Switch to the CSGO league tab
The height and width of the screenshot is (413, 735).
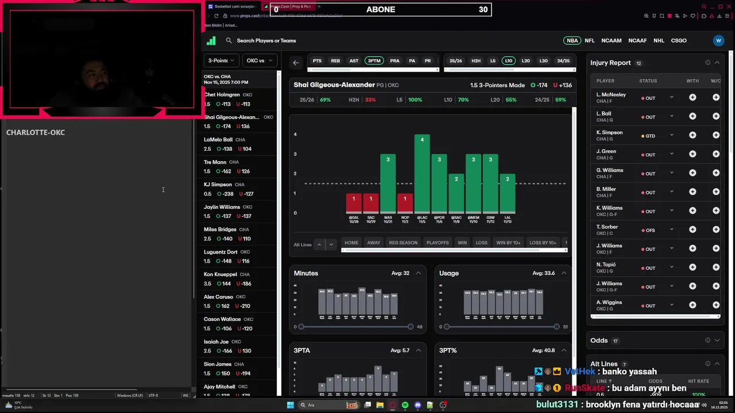(679, 41)
